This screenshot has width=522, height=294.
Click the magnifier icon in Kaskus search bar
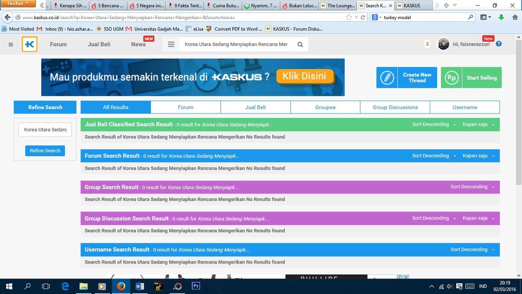pyautogui.click(x=300, y=45)
